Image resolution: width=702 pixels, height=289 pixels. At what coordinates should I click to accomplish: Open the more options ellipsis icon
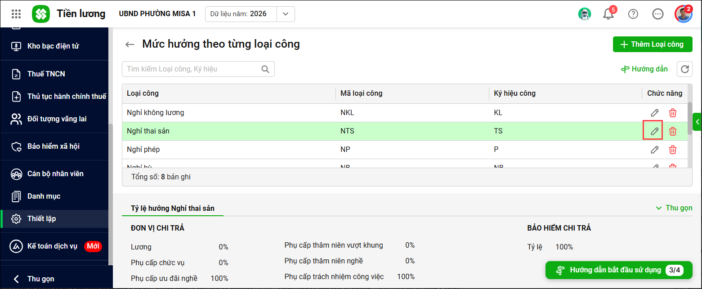[x=658, y=14]
